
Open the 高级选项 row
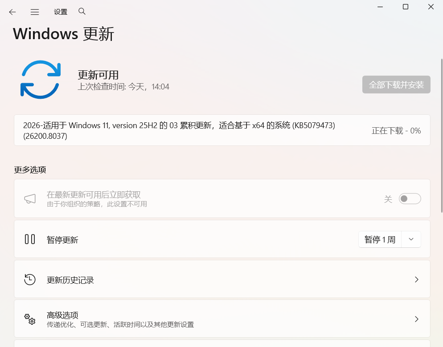pos(222,319)
